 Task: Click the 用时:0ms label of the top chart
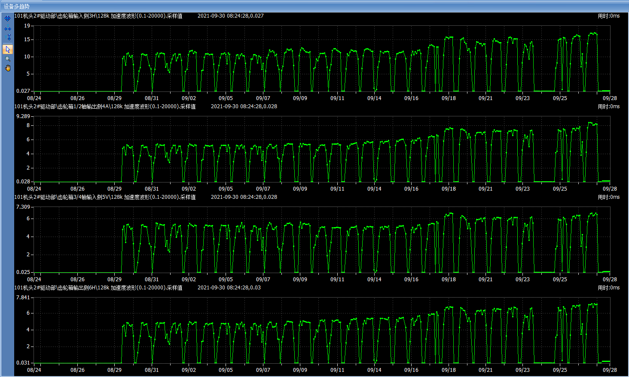coord(608,16)
